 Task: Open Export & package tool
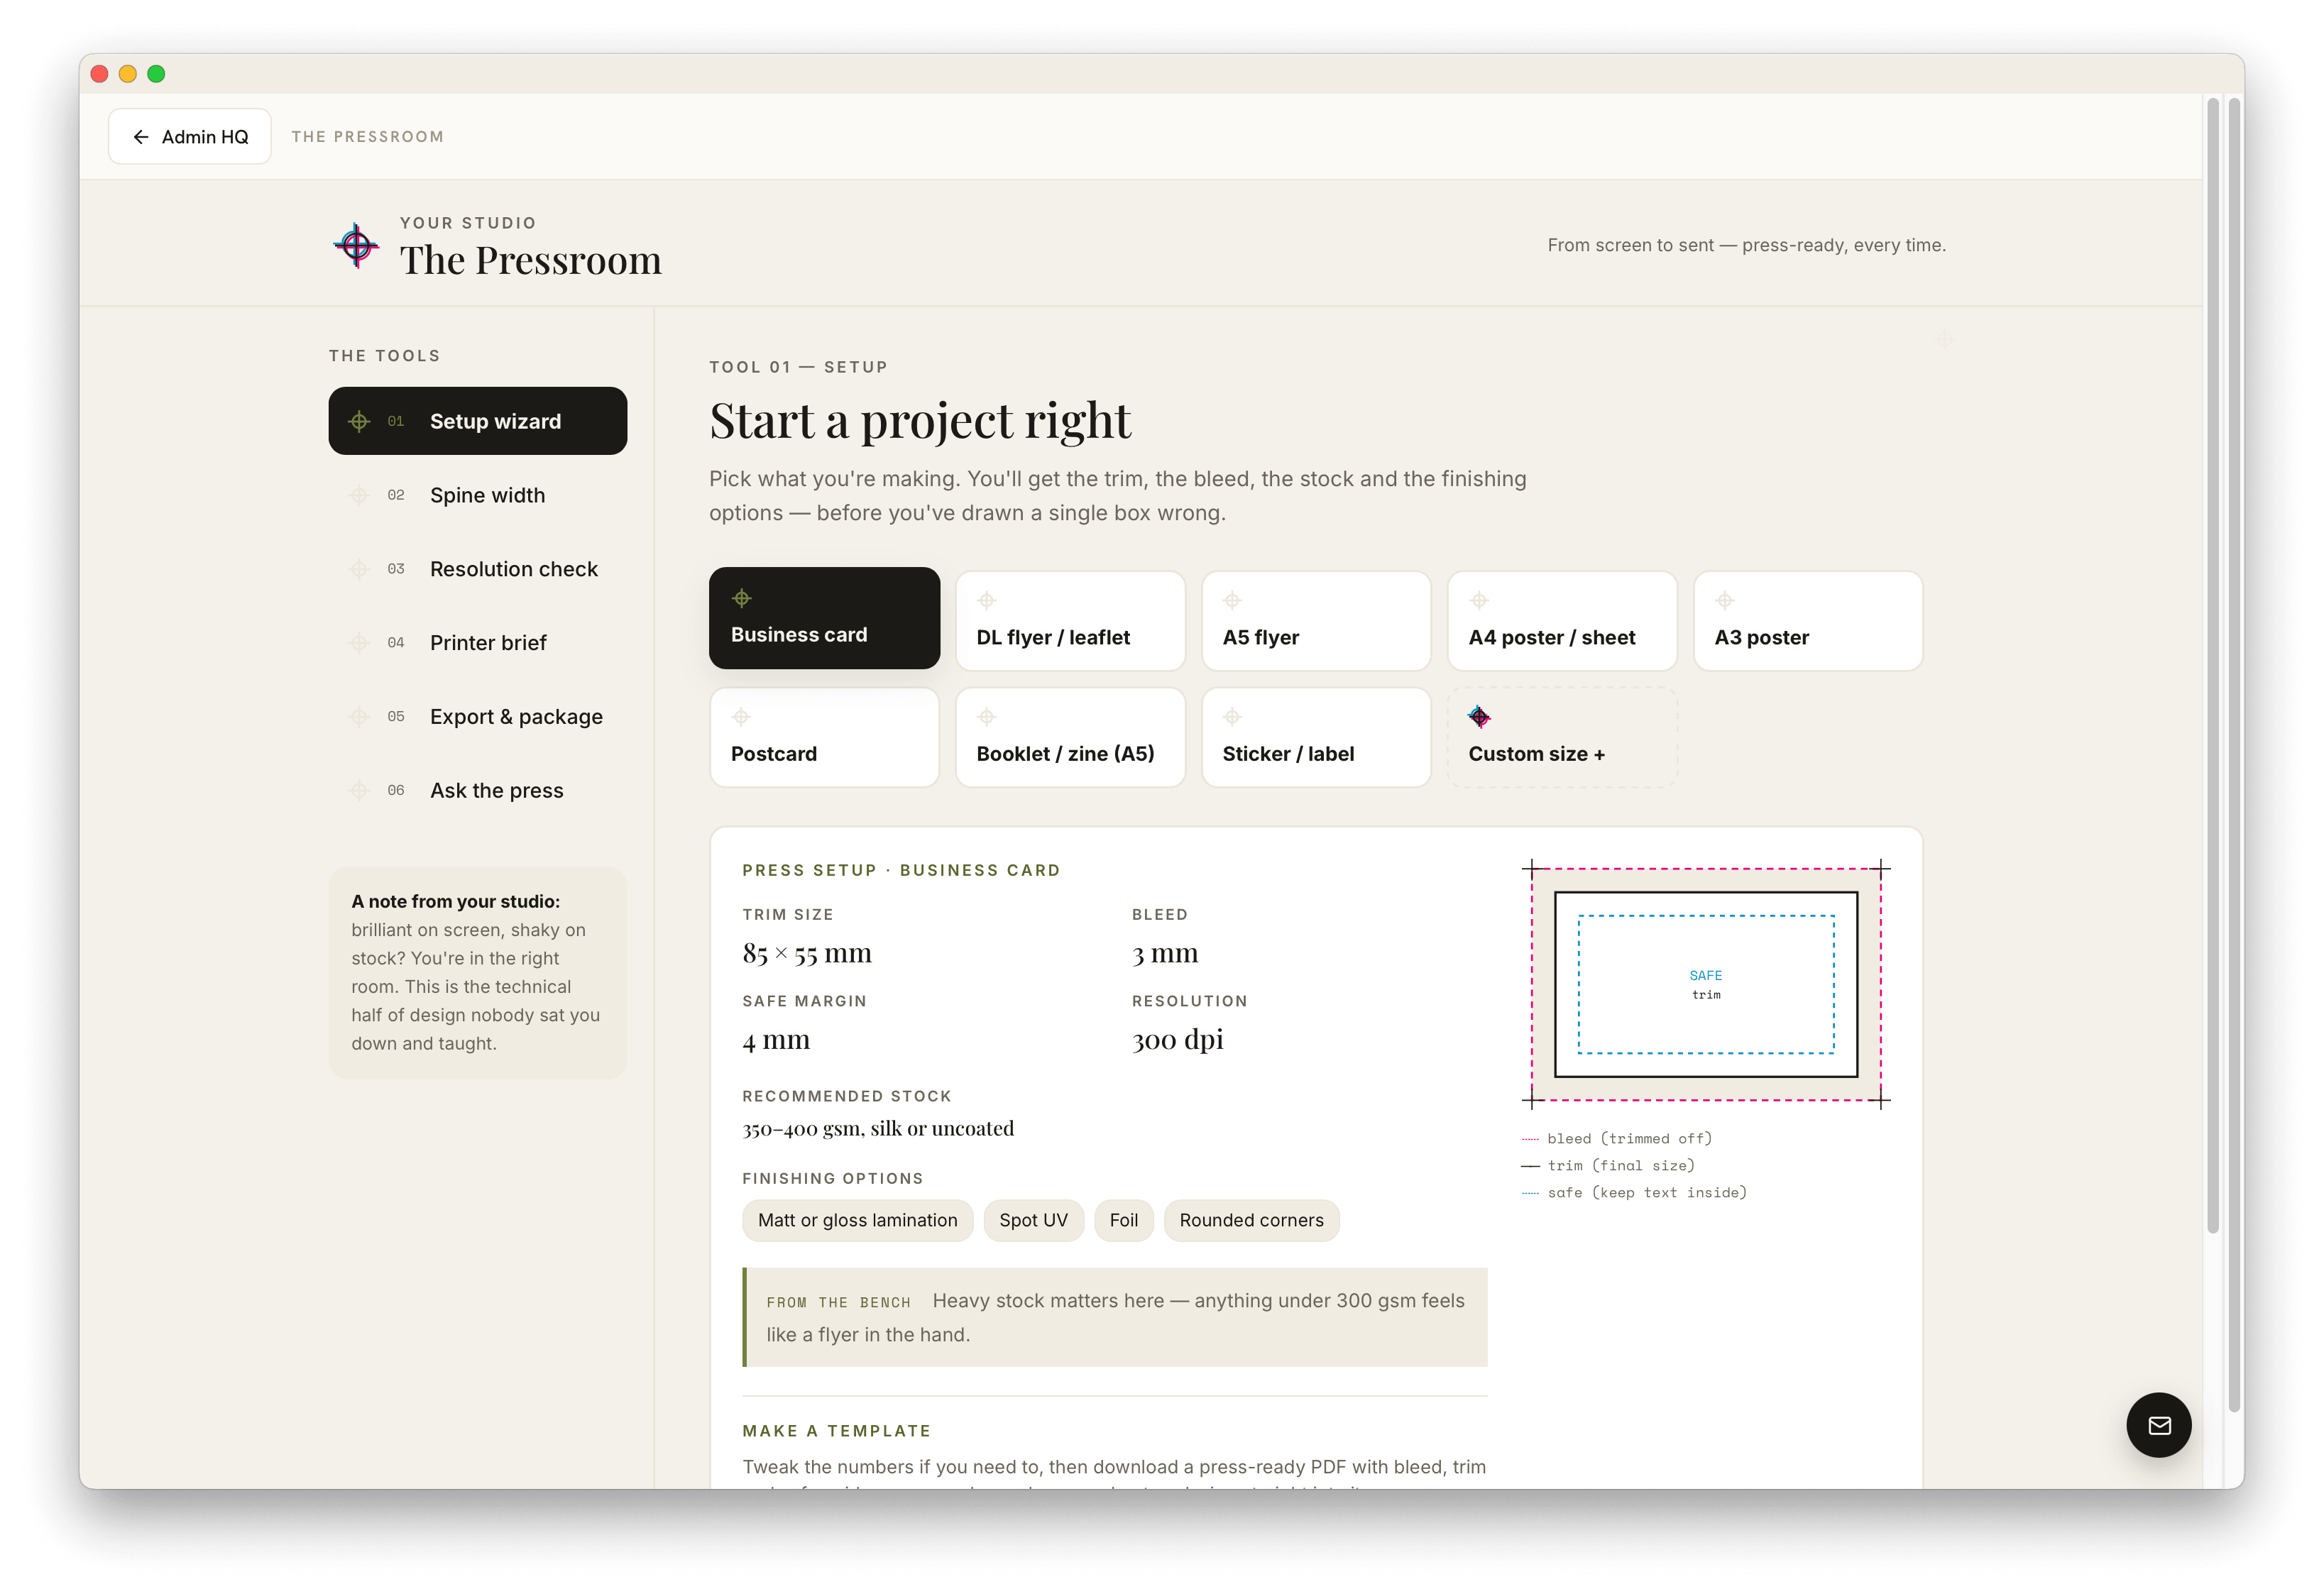478,717
